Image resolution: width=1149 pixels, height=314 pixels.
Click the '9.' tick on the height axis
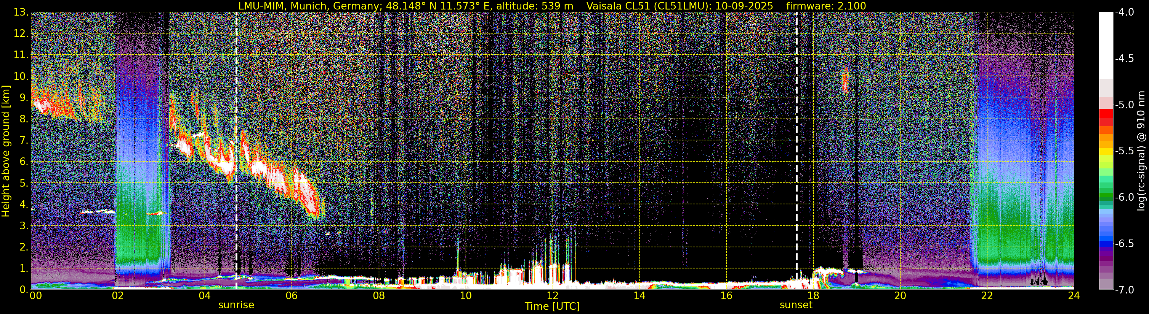point(24,98)
